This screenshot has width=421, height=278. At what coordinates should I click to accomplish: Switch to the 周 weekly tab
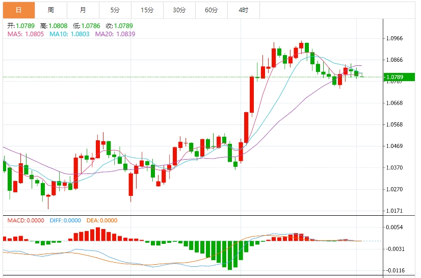tap(51, 10)
